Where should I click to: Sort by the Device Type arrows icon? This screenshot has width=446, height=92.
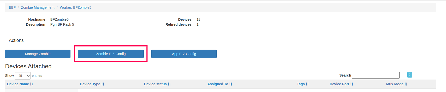click(103, 84)
